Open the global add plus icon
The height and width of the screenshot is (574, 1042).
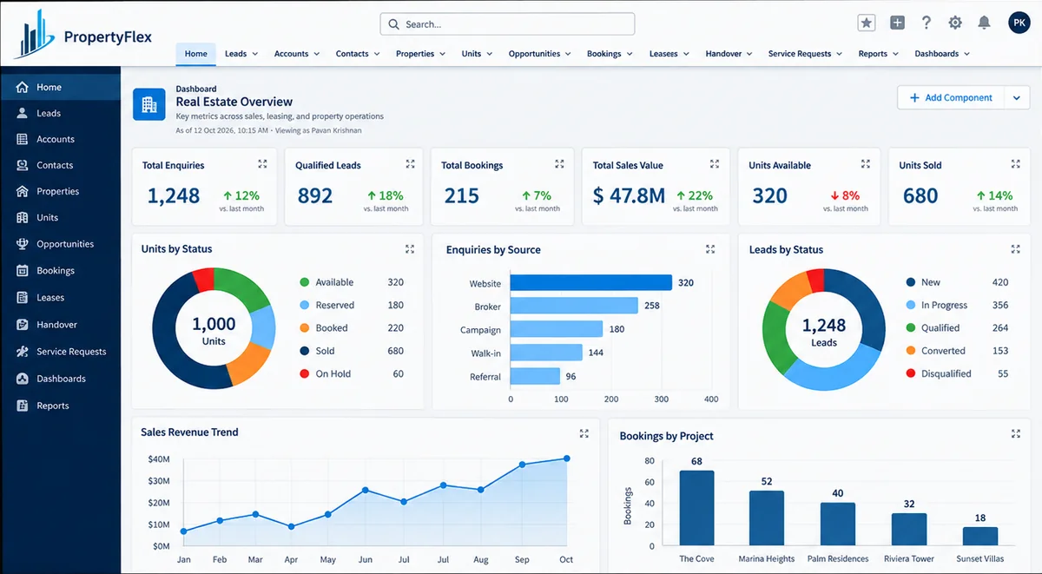point(898,23)
